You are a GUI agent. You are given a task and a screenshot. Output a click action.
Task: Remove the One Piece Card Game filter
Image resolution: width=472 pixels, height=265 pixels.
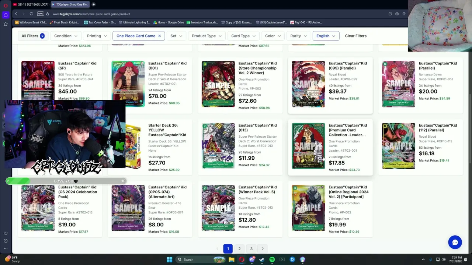(159, 36)
